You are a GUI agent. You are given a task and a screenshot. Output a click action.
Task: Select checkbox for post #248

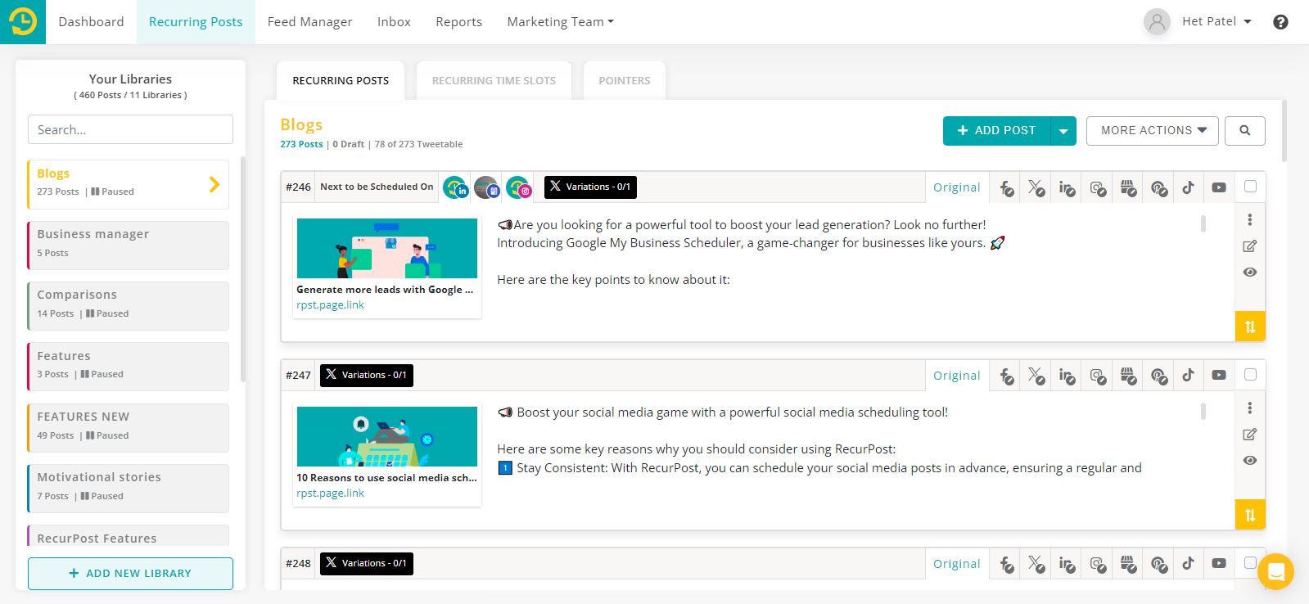(1250, 563)
